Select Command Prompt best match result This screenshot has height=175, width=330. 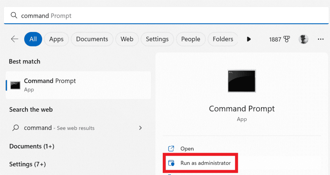[78, 85]
